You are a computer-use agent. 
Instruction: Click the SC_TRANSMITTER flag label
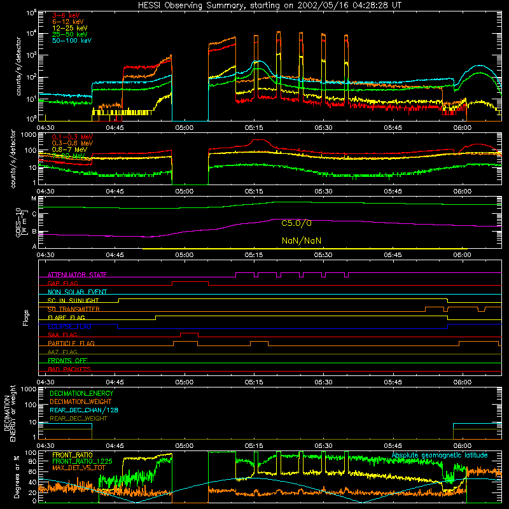point(74,309)
